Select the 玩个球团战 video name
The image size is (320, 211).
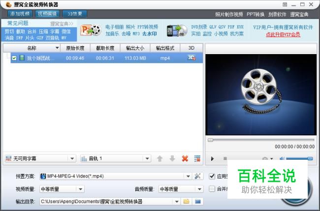tap(40, 59)
